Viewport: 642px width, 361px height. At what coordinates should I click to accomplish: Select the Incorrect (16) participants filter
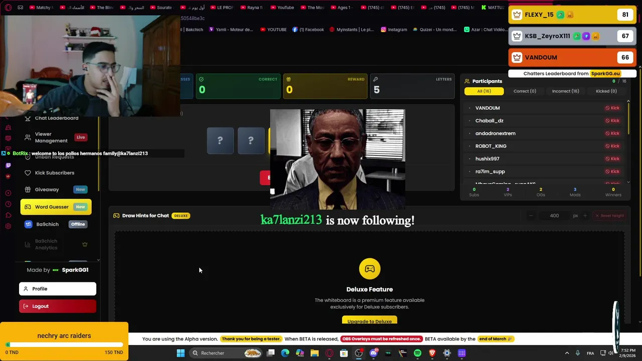click(565, 91)
